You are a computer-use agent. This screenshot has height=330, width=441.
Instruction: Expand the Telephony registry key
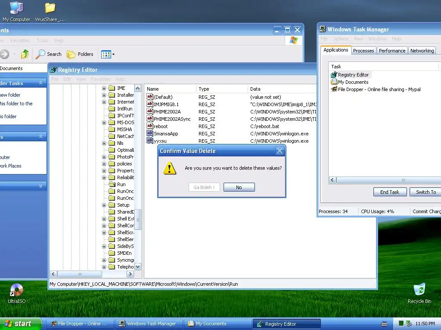coord(104,267)
